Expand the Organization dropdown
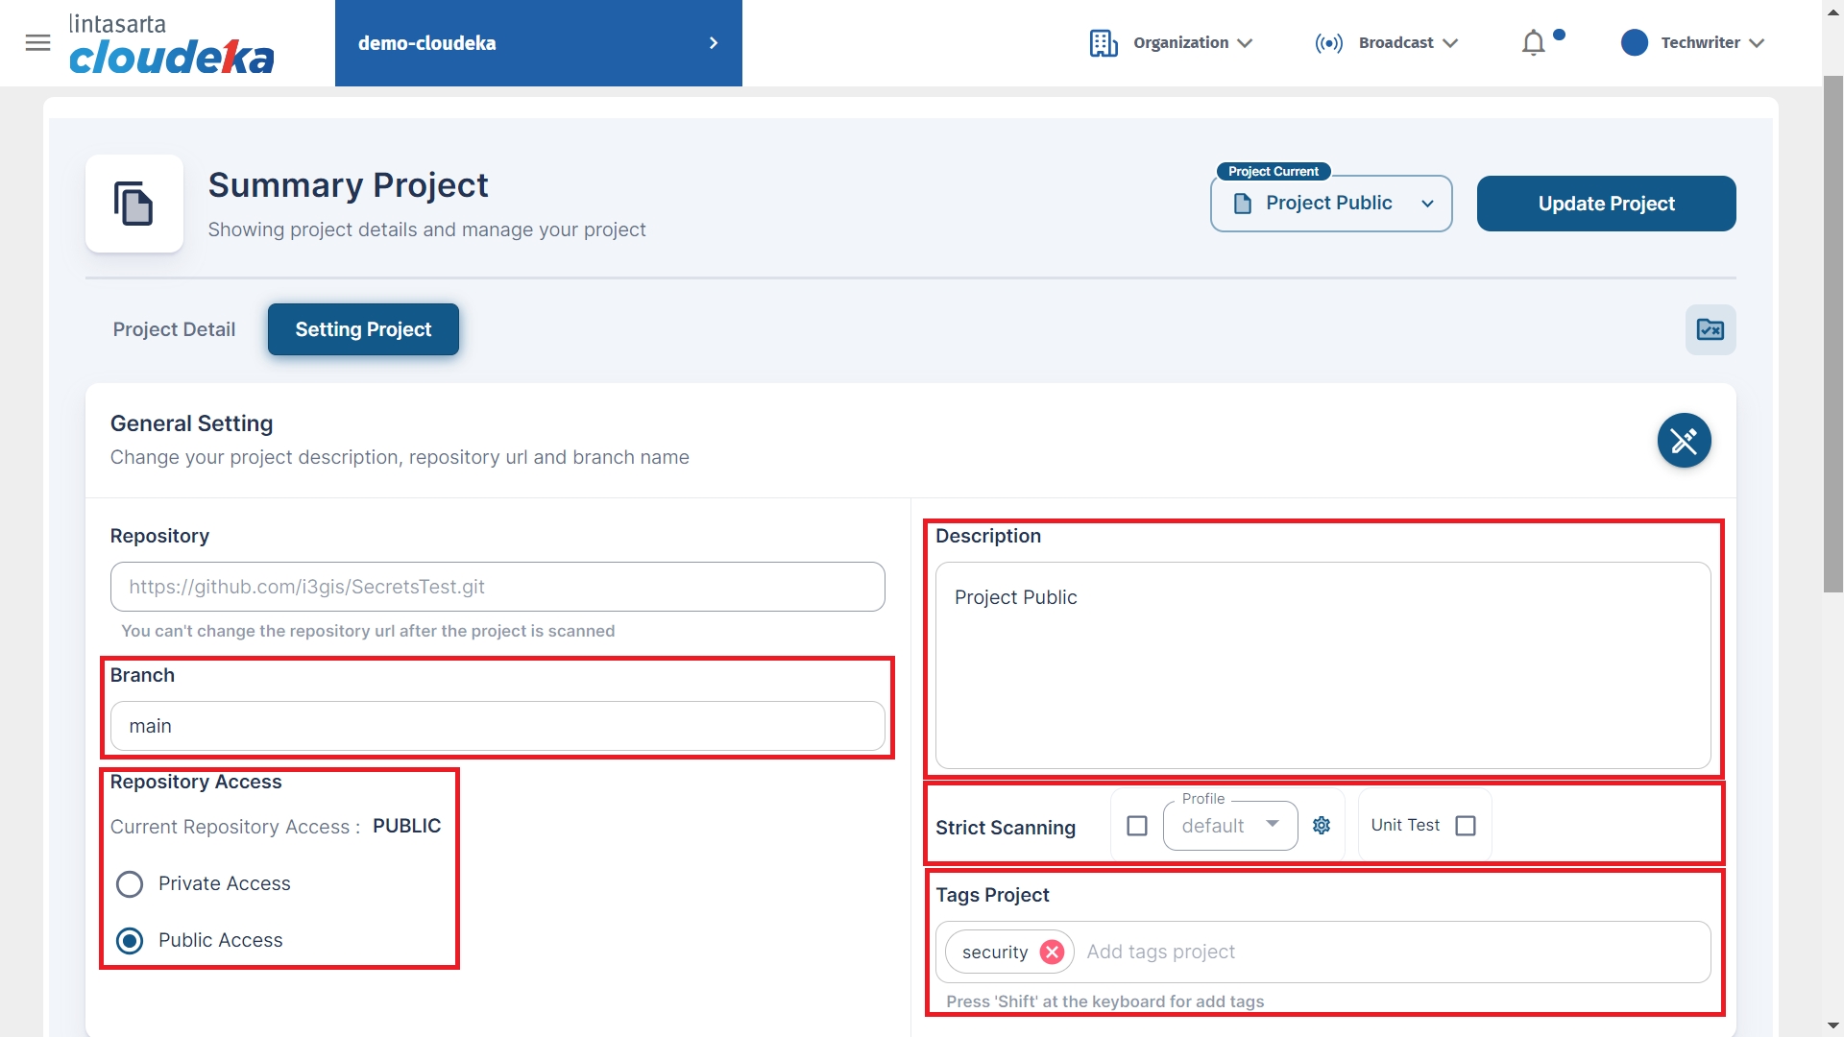 tap(1172, 43)
